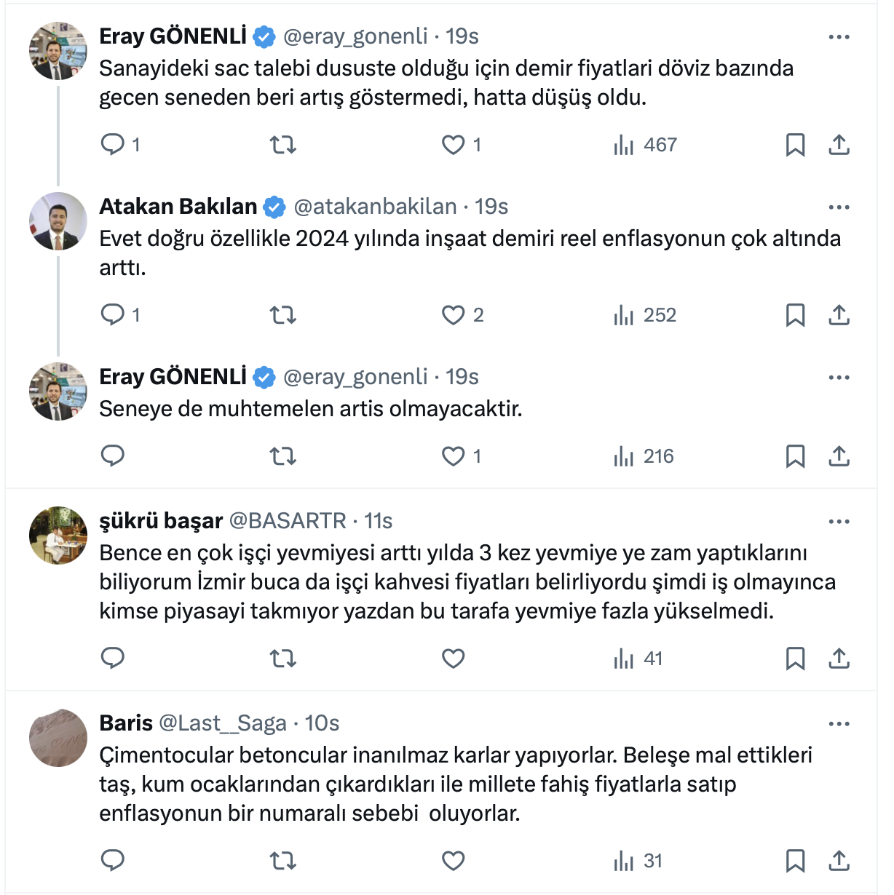Like Baris's tweet about betoncular

tap(454, 861)
